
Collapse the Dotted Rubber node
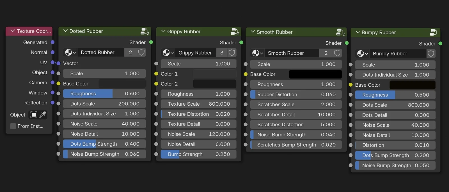tap(65, 31)
